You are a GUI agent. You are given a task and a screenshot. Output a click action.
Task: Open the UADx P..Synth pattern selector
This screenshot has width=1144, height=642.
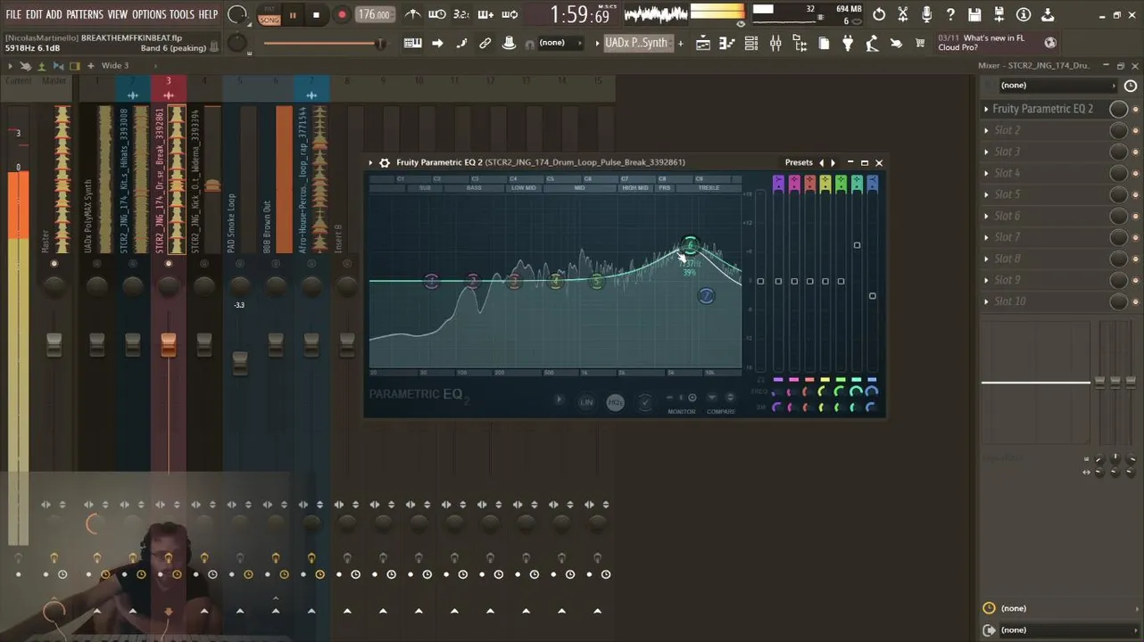point(637,43)
